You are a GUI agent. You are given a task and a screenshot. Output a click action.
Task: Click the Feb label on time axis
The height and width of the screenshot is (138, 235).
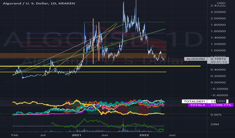click(15, 135)
